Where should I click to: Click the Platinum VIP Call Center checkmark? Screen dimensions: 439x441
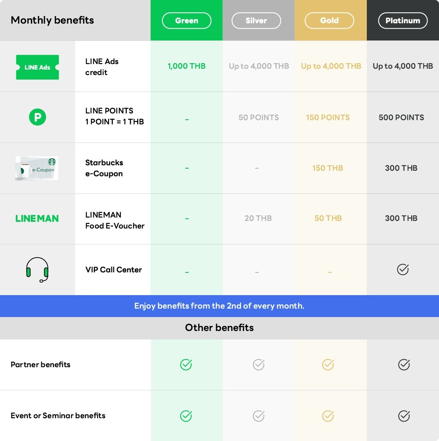[403, 269]
